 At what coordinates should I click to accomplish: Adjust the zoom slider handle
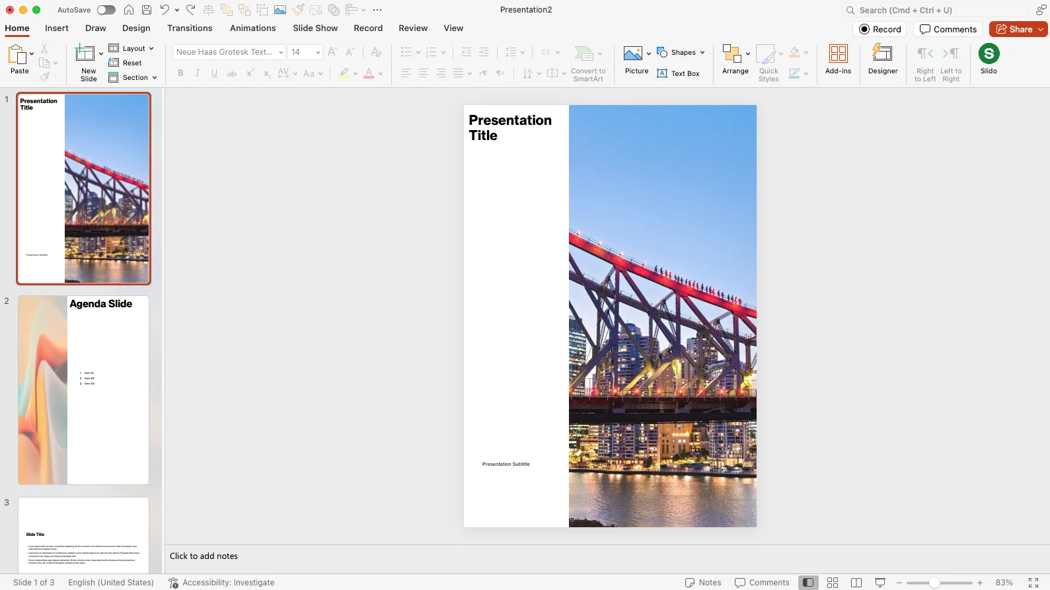click(934, 583)
